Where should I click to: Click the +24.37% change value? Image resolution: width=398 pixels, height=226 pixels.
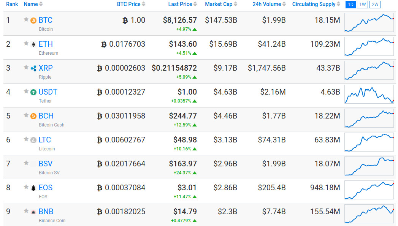click(182, 173)
